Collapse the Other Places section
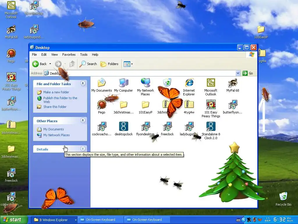The image size is (298, 224). (83, 120)
